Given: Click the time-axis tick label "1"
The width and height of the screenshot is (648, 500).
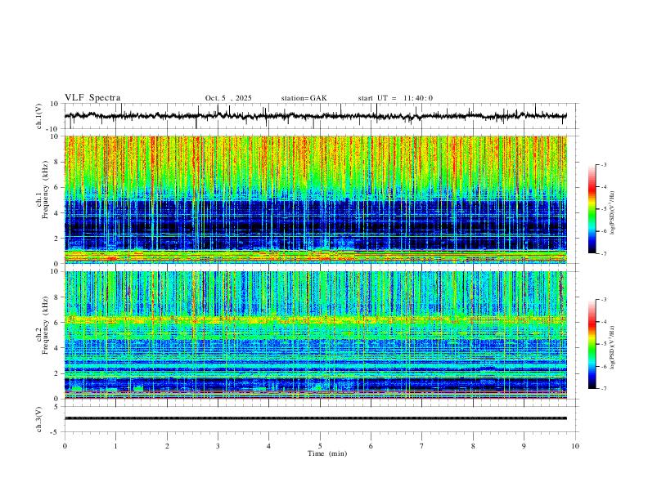Looking at the screenshot, I should tap(115, 446).
